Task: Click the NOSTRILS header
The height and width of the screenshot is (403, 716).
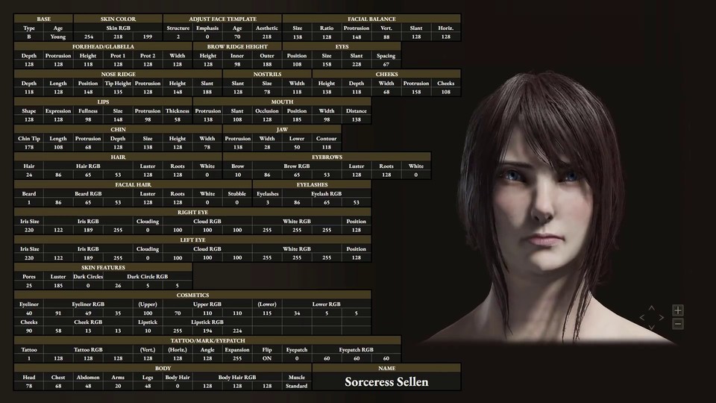Action: (x=267, y=74)
